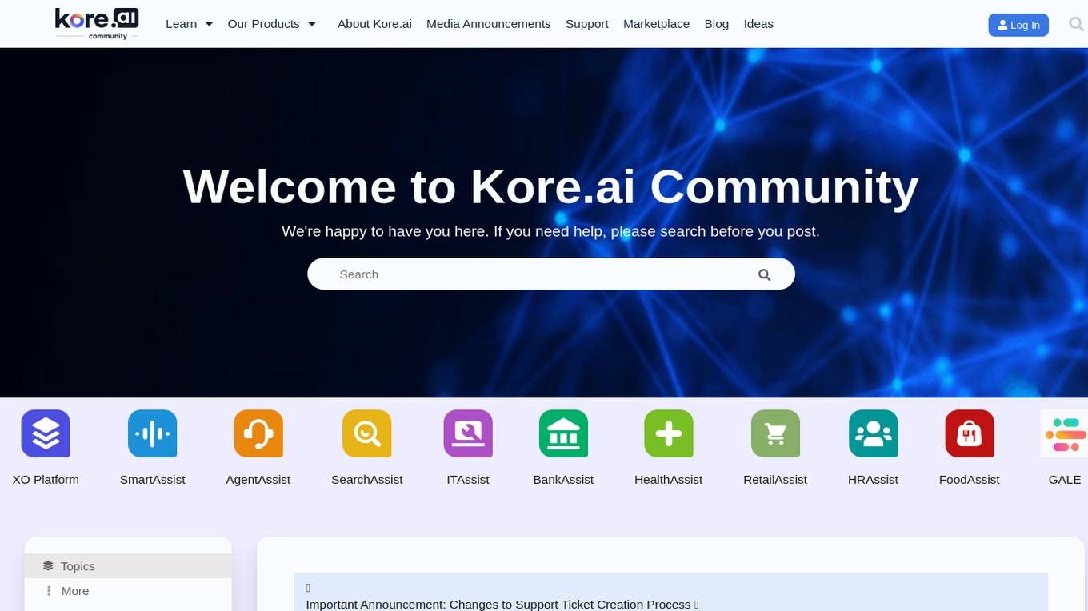
Task: Visit the Marketplace link
Action: point(657,24)
